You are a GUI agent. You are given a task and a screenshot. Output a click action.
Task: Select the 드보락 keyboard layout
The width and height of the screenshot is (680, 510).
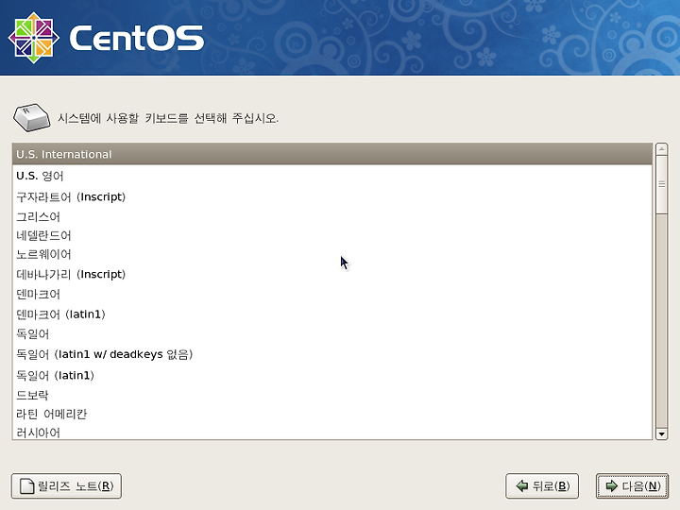(x=332, y=395)
